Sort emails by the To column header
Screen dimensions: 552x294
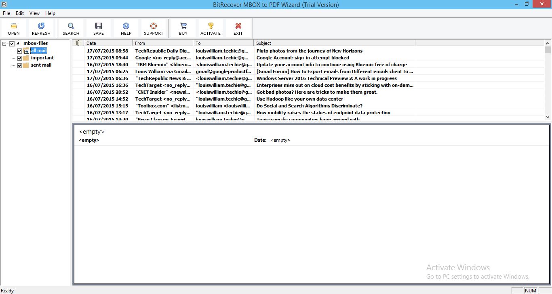[x=223, y=43]
